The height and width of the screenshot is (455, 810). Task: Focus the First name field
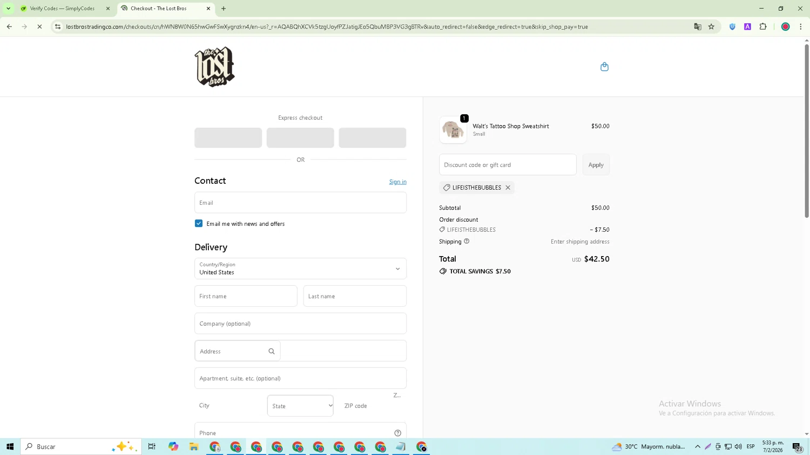coord(246,296)
